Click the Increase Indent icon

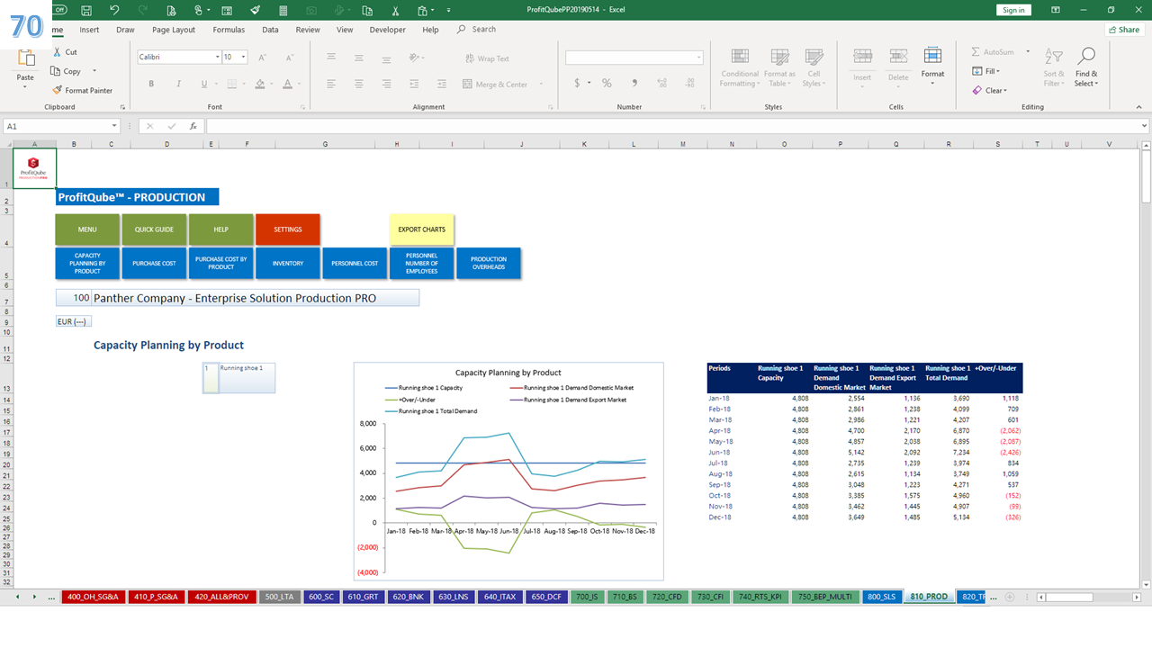[443, 84]
